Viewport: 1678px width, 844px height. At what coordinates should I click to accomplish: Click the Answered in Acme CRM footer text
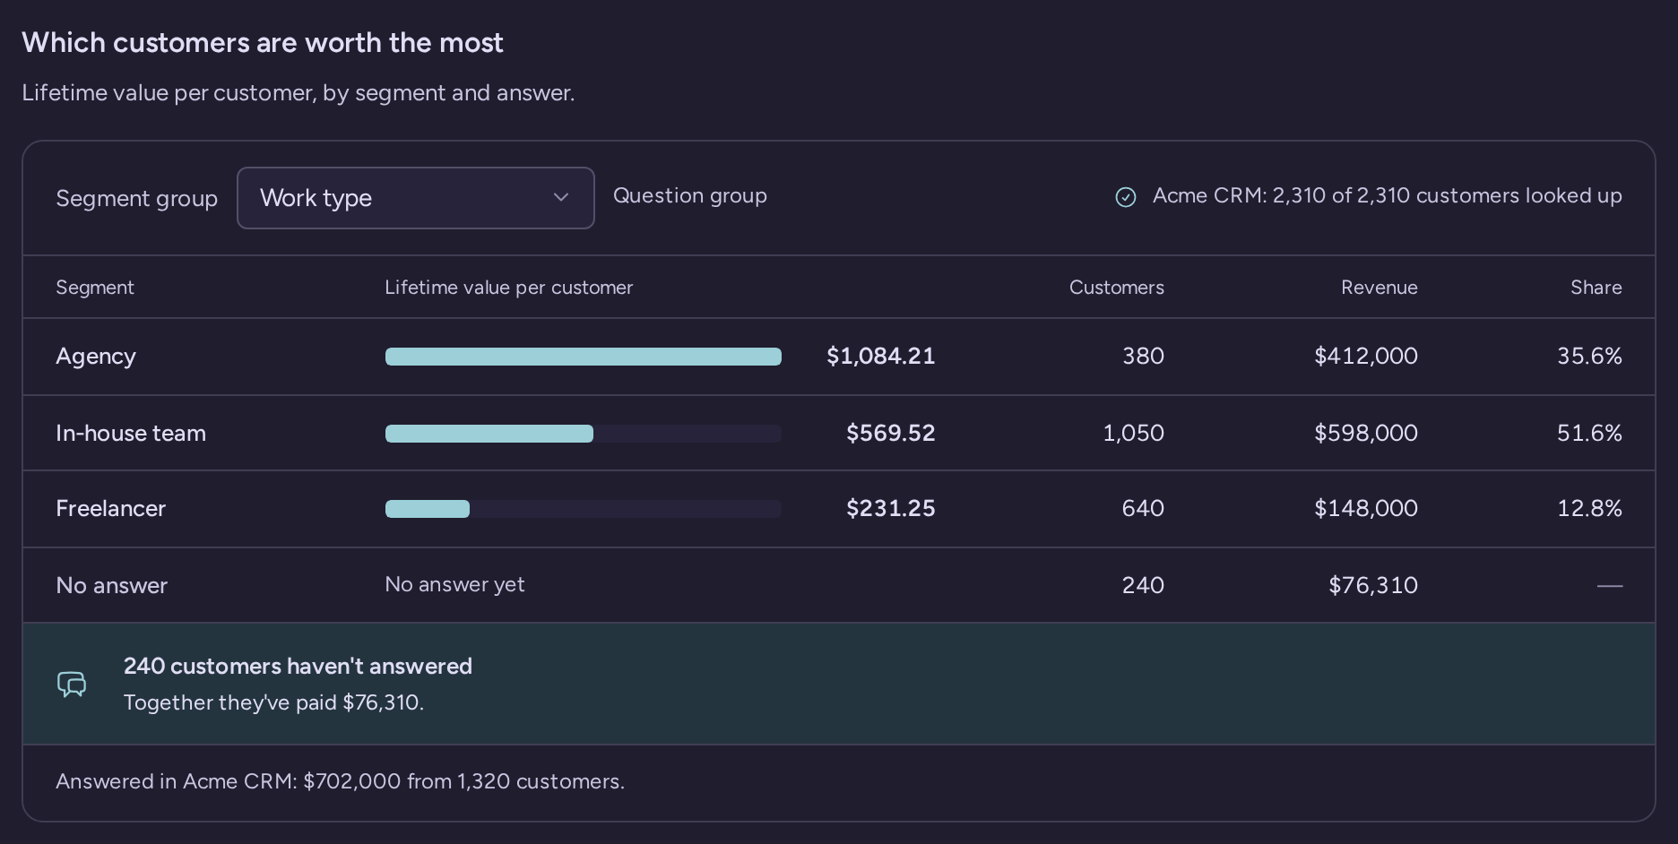pos(341,781)
